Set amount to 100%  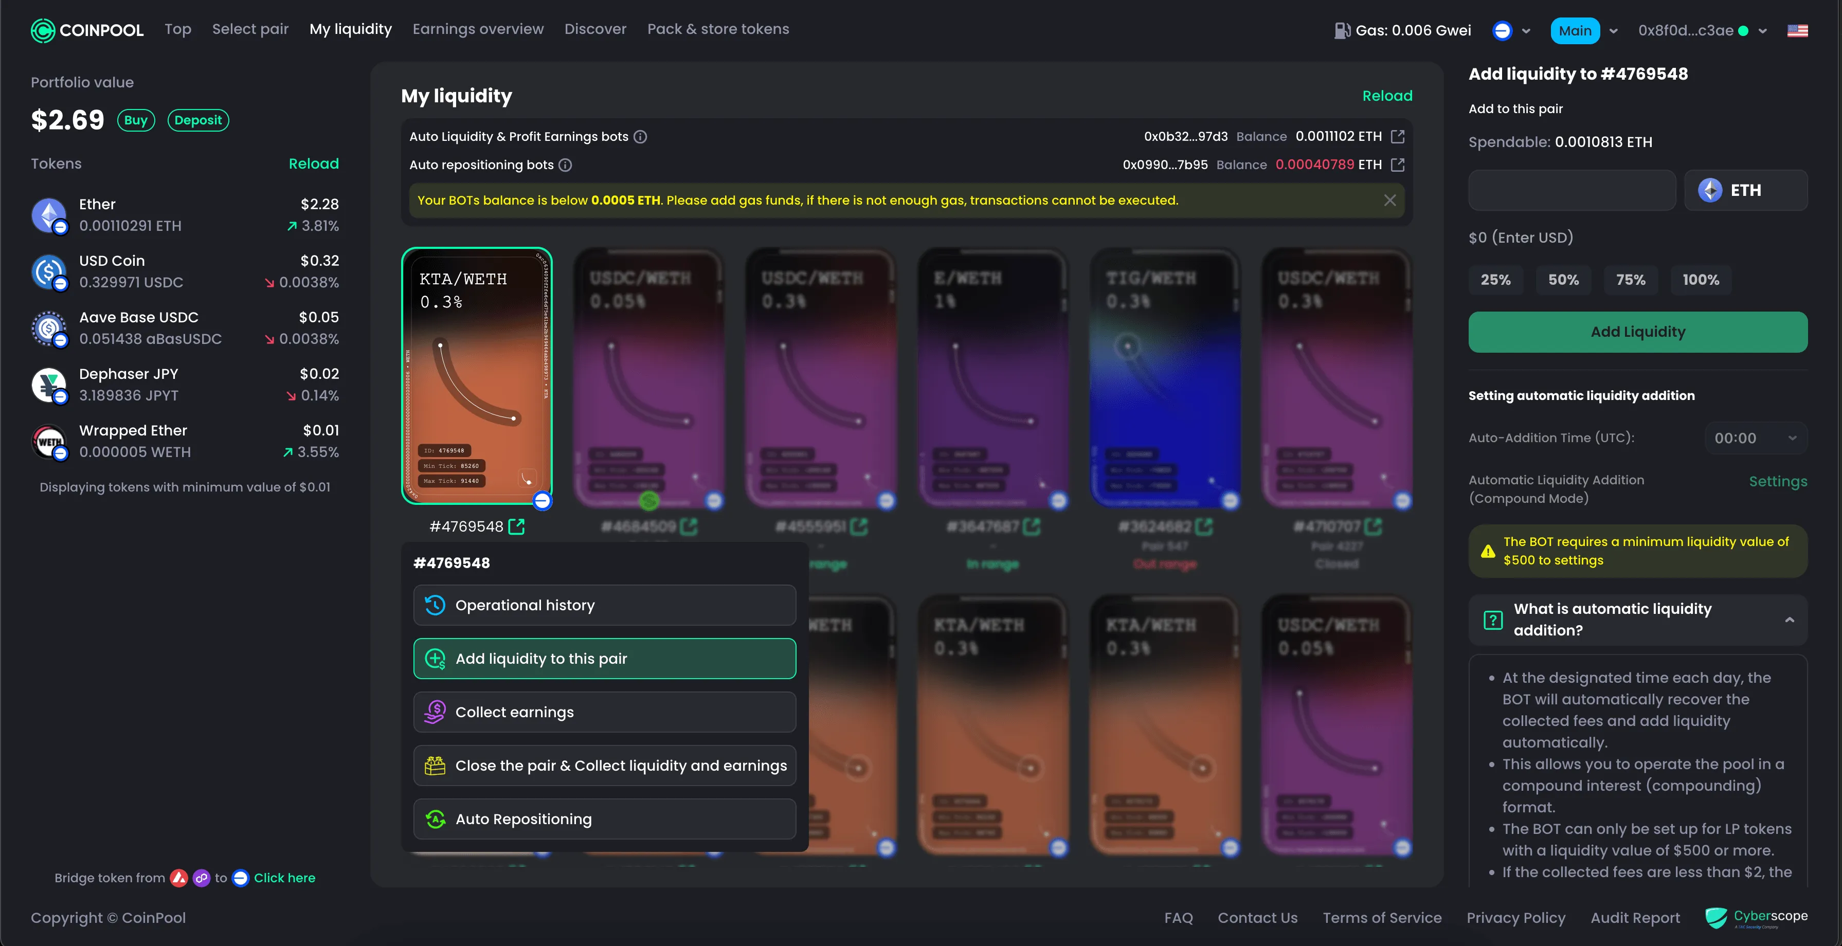coord(1701,280)
